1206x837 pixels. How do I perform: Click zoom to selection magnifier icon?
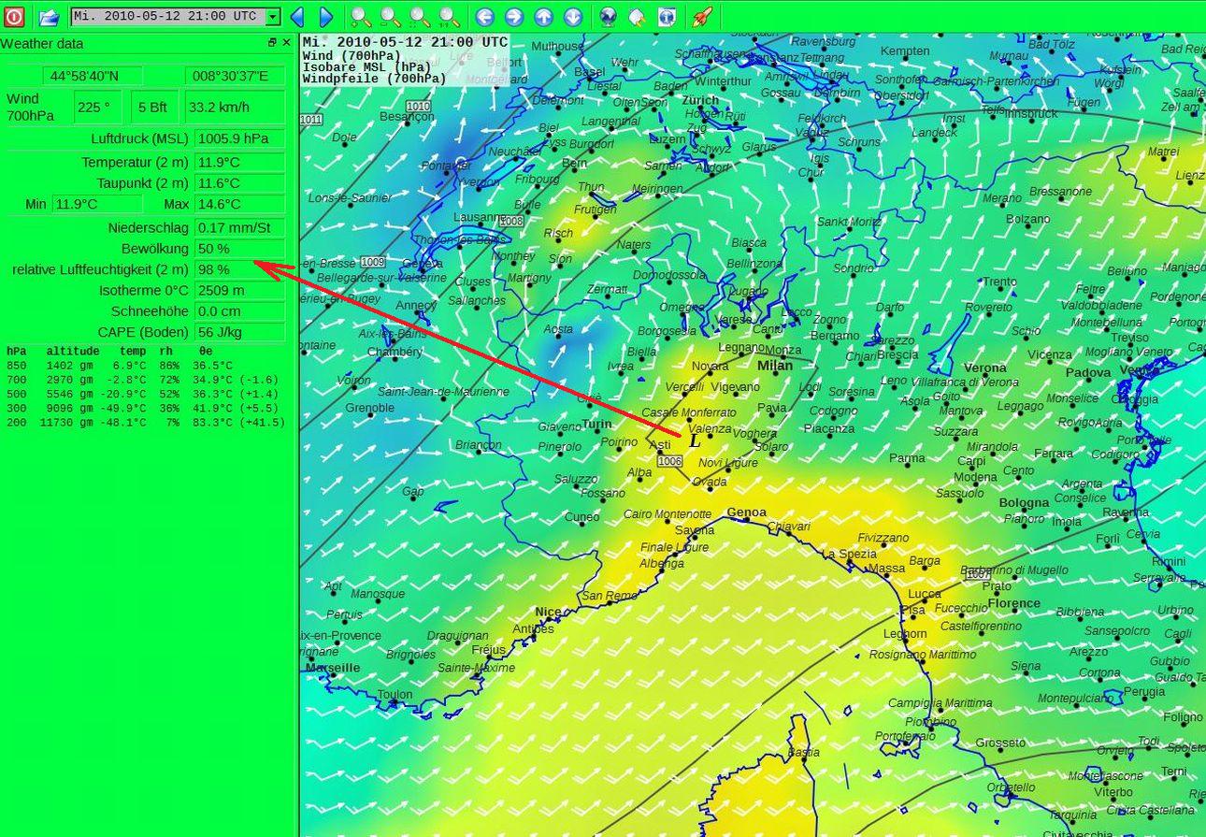click(x=421, y=16)
